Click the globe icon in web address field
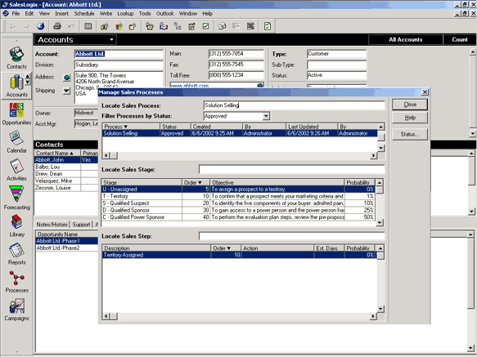This screenshot has width=477, height=357. tap(260, 86)
